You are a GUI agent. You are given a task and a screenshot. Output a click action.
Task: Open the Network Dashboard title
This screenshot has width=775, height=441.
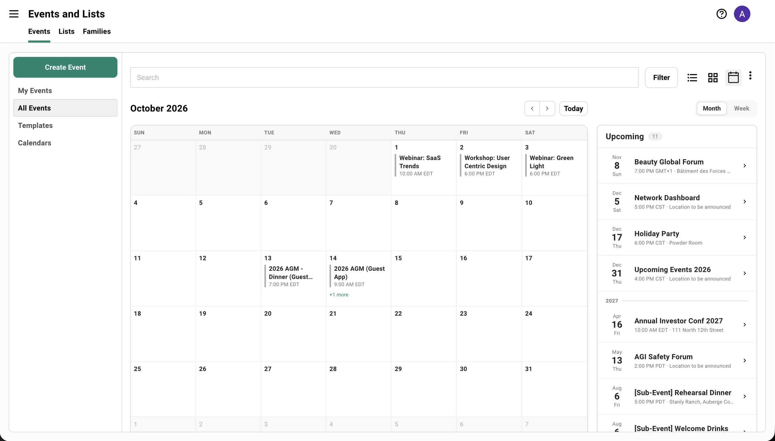pos(667,198)
